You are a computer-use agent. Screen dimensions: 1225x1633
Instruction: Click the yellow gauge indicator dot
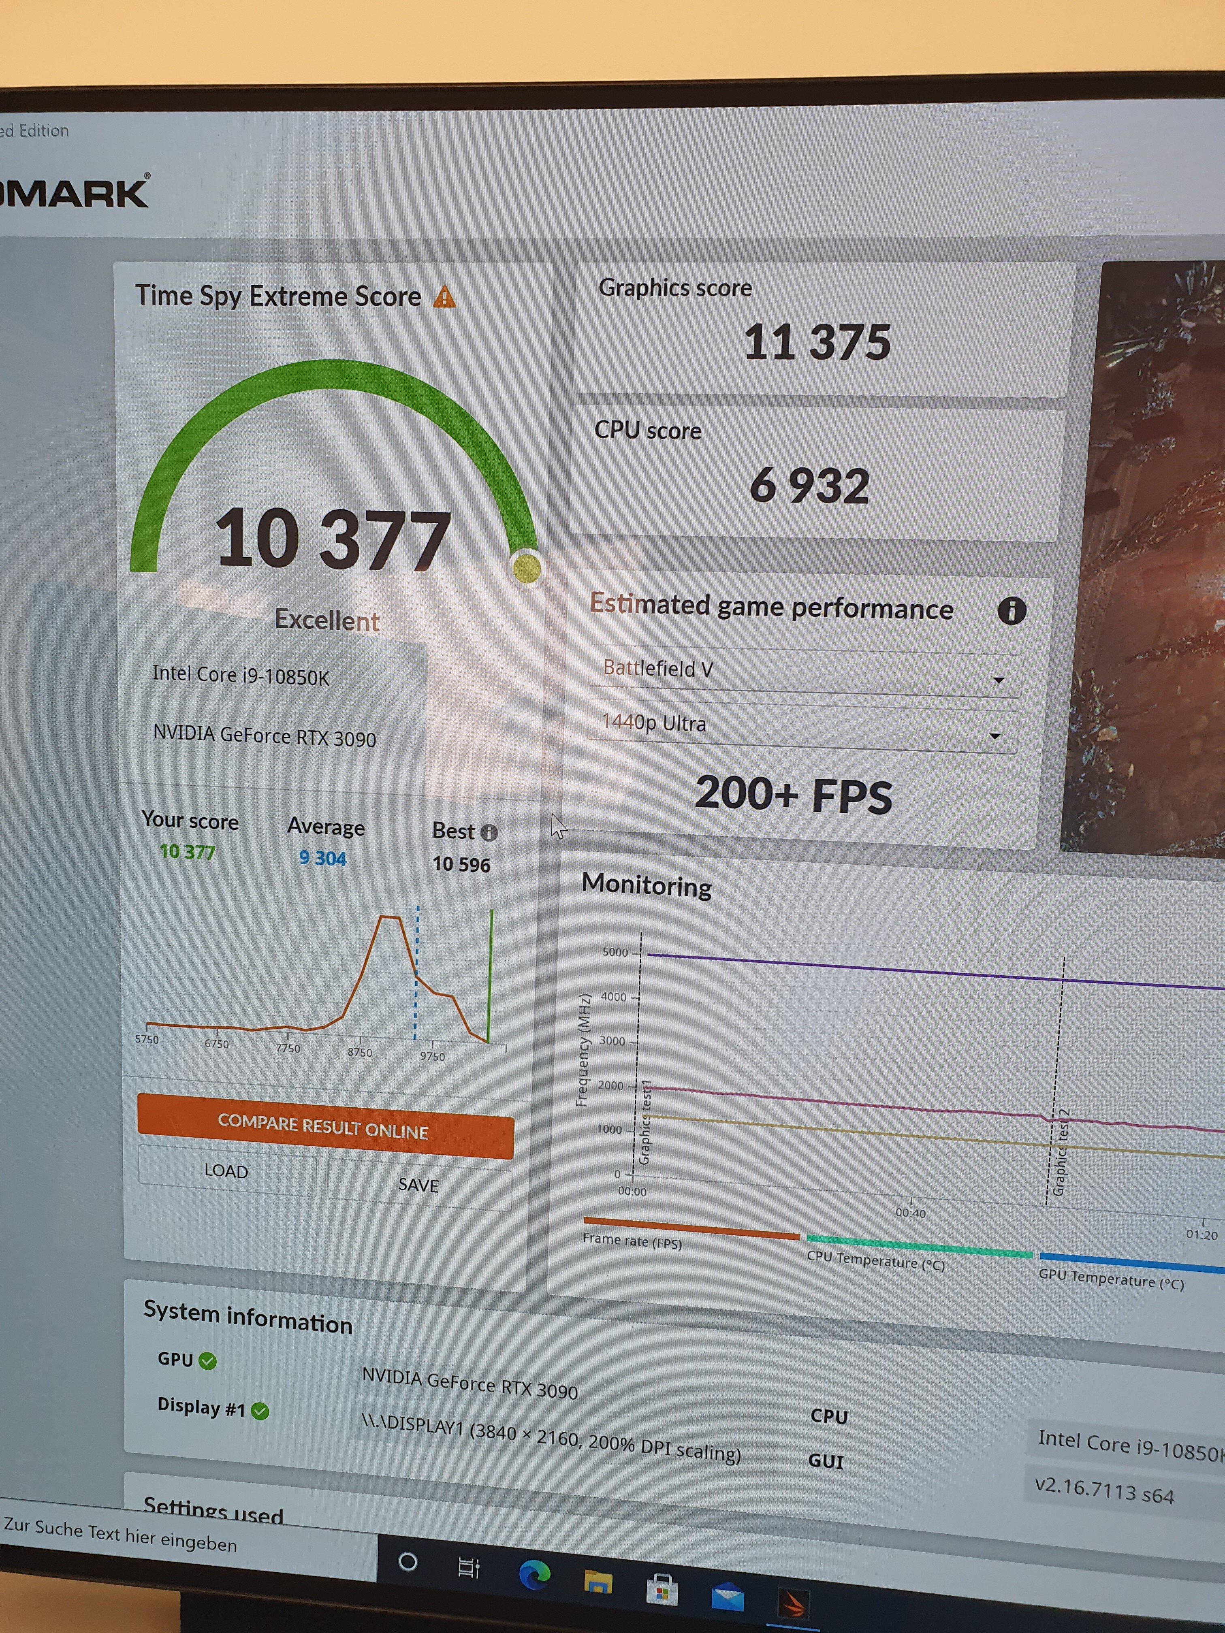[527, 568]
